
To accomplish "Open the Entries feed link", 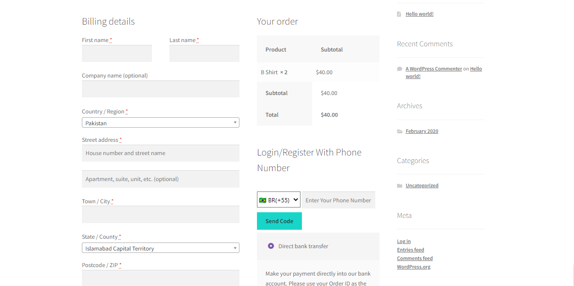I will (410, 250).
